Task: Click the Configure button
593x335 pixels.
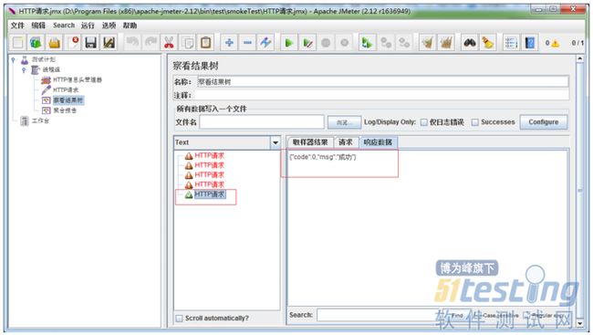Action: [x=544, y=122]
